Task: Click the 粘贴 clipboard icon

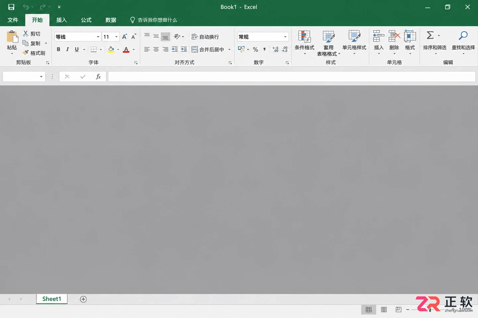Action: pos(12,37)
